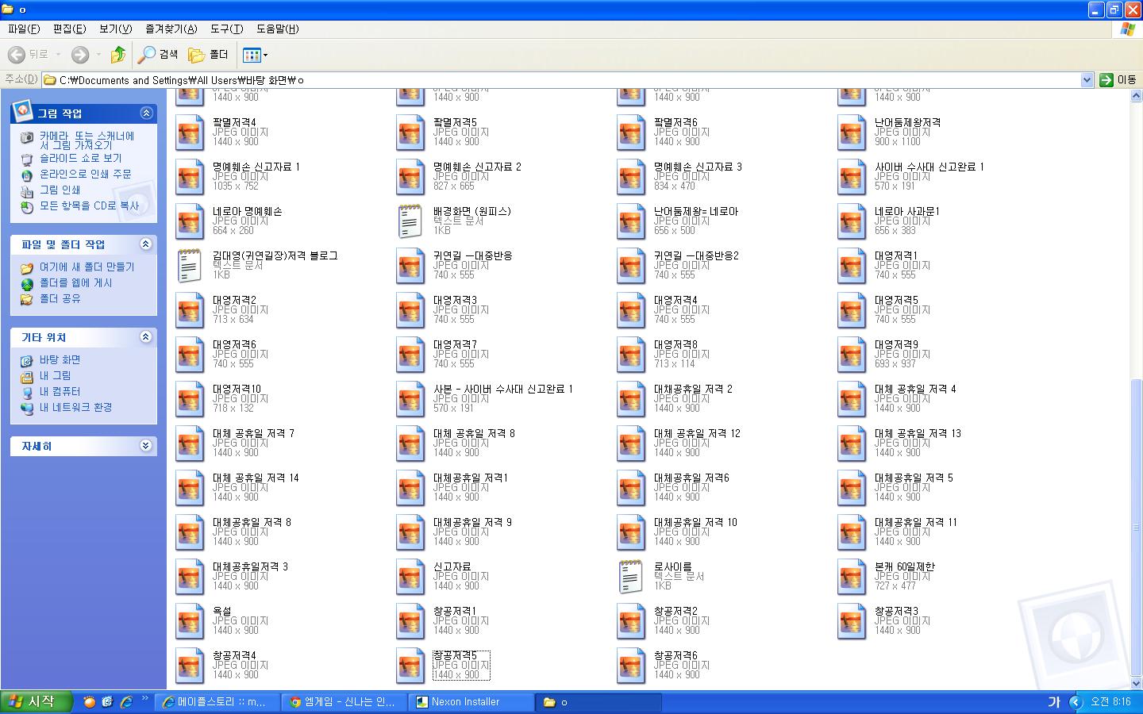This screenshot has height=714, width=1143.
Task: Select 난어둠제왕= 네로아 image icon
Action: click(x=631, y=221)
